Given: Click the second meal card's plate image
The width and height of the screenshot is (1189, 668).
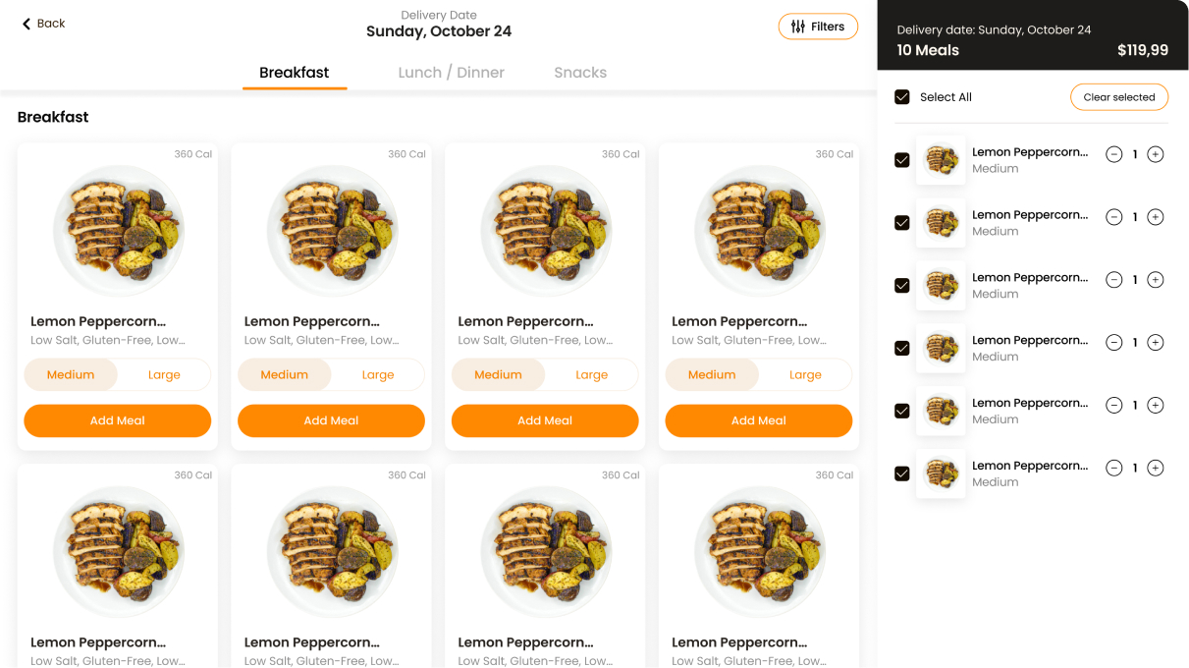Looking at the screenshot, I should coord(332,230).
